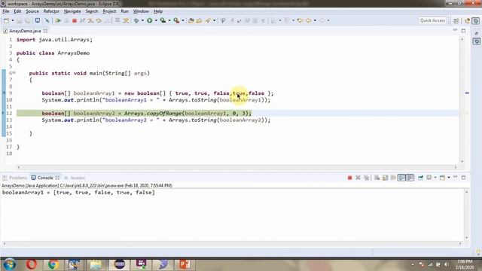This screenshot has width=482, height=271.
Task: Open the Navigate menu
Action: pyautogui.click(x=72, y=11)
